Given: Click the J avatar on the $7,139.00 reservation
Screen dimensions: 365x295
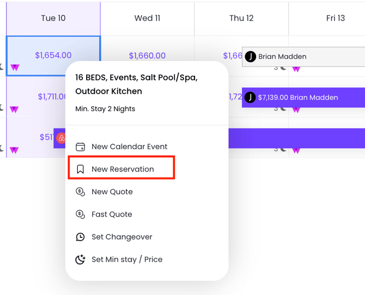Looking at the screenshot, I should [x=250, y=97].
